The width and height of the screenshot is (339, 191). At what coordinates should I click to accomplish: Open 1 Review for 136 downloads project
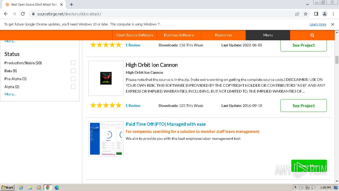pyautogui.click(x=133, y=45)
